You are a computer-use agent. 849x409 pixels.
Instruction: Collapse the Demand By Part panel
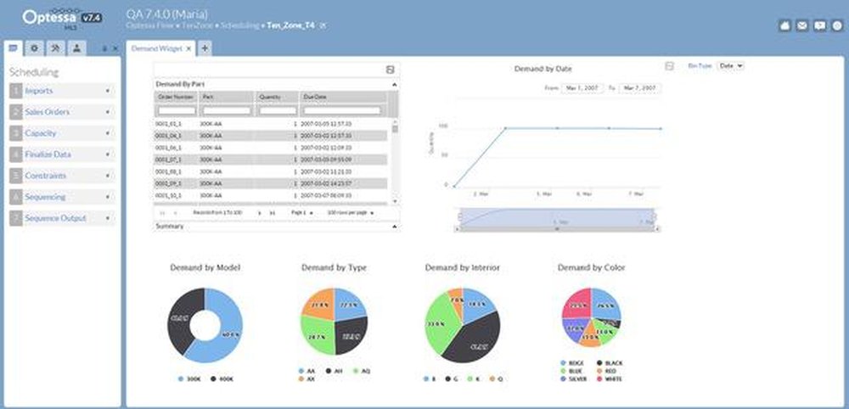pos(394,84)
